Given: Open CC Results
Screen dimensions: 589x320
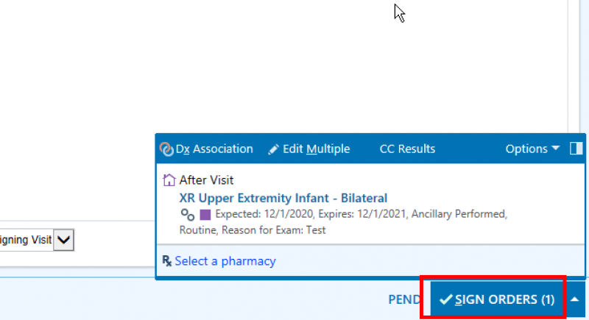Looking at the screenshot, I should click(x=407, y=149).
